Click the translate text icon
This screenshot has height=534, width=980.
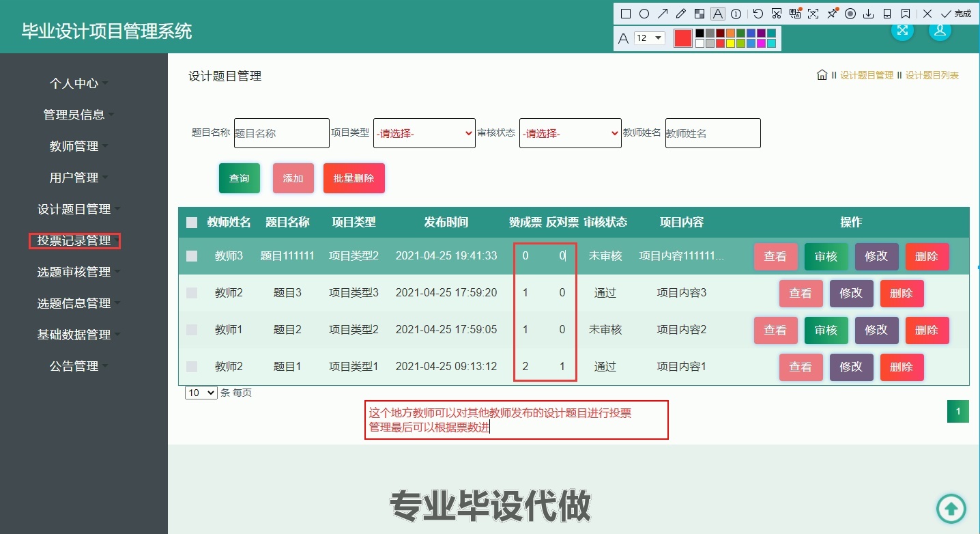point(794,14)
